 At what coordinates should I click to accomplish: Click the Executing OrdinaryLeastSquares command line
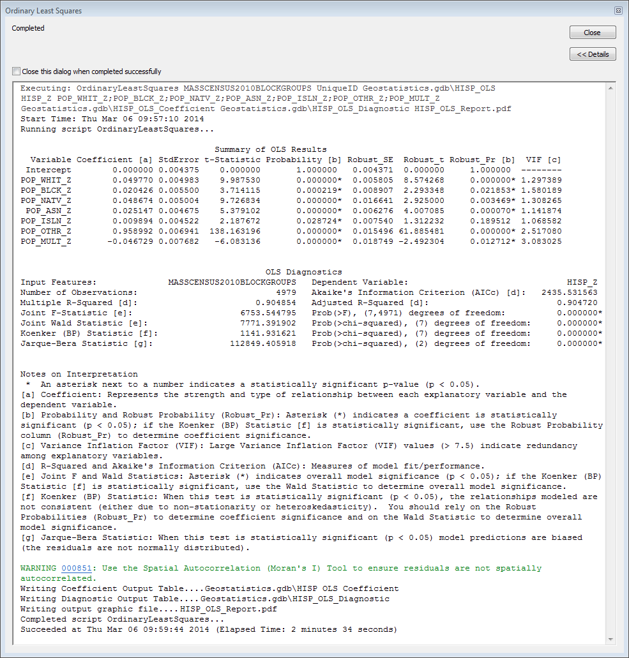pos(255,87)
